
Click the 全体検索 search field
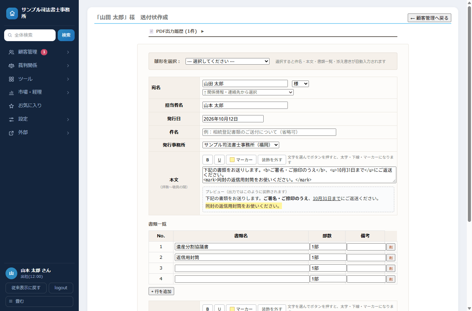pyautogui.click(x=30, y=35)
